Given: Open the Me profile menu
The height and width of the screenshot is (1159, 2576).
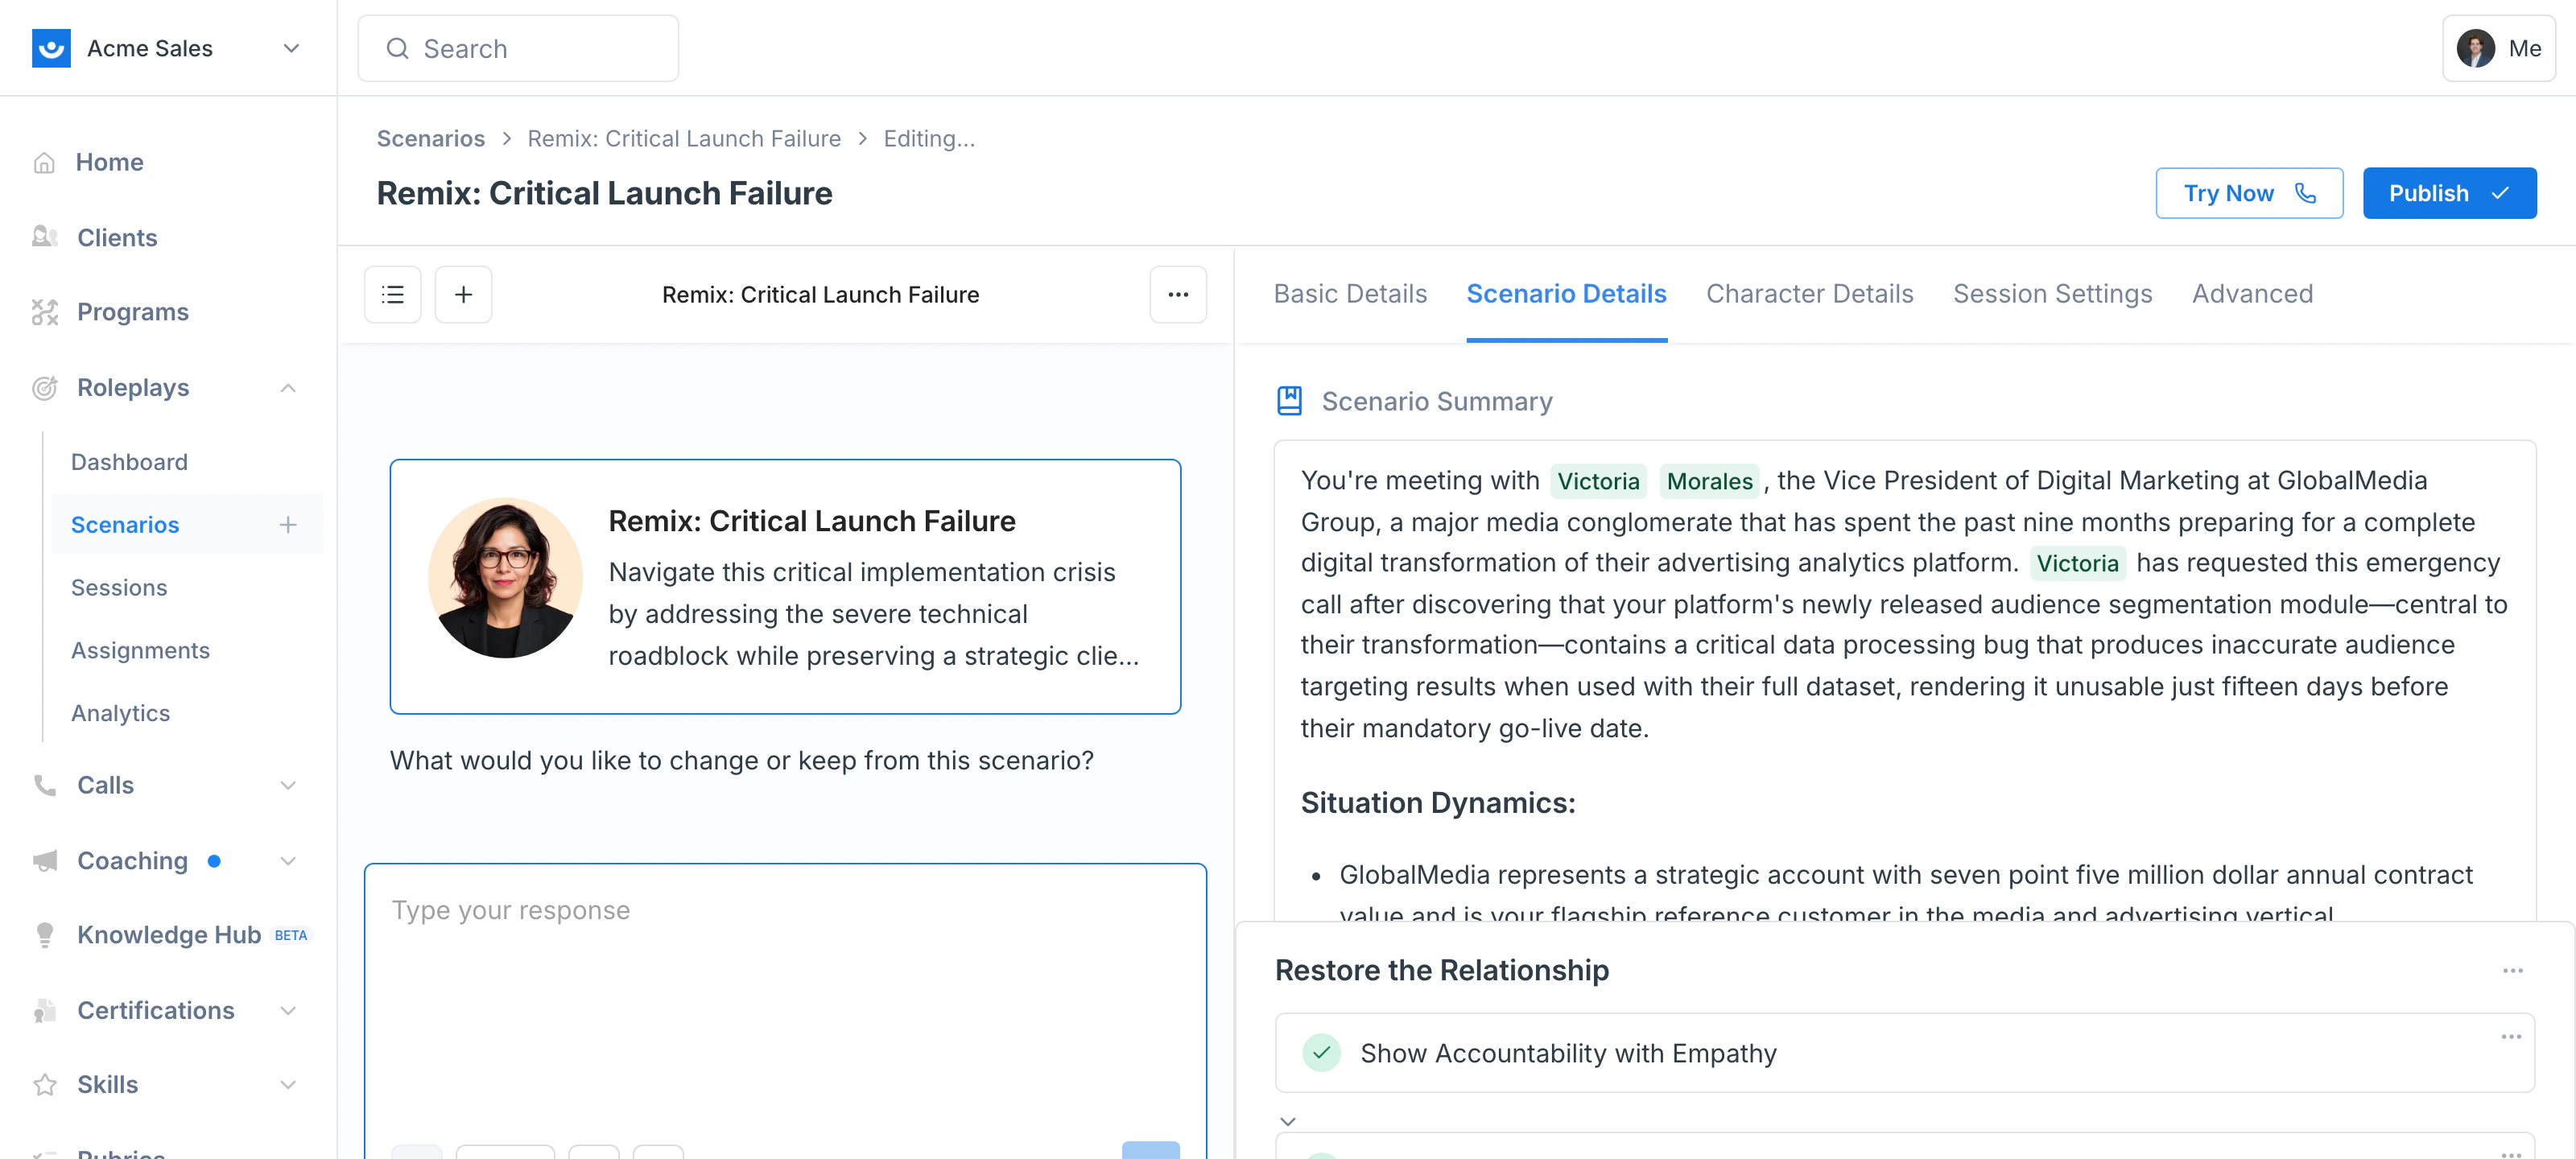Looking at the screenshot, I should point(2498,48).
